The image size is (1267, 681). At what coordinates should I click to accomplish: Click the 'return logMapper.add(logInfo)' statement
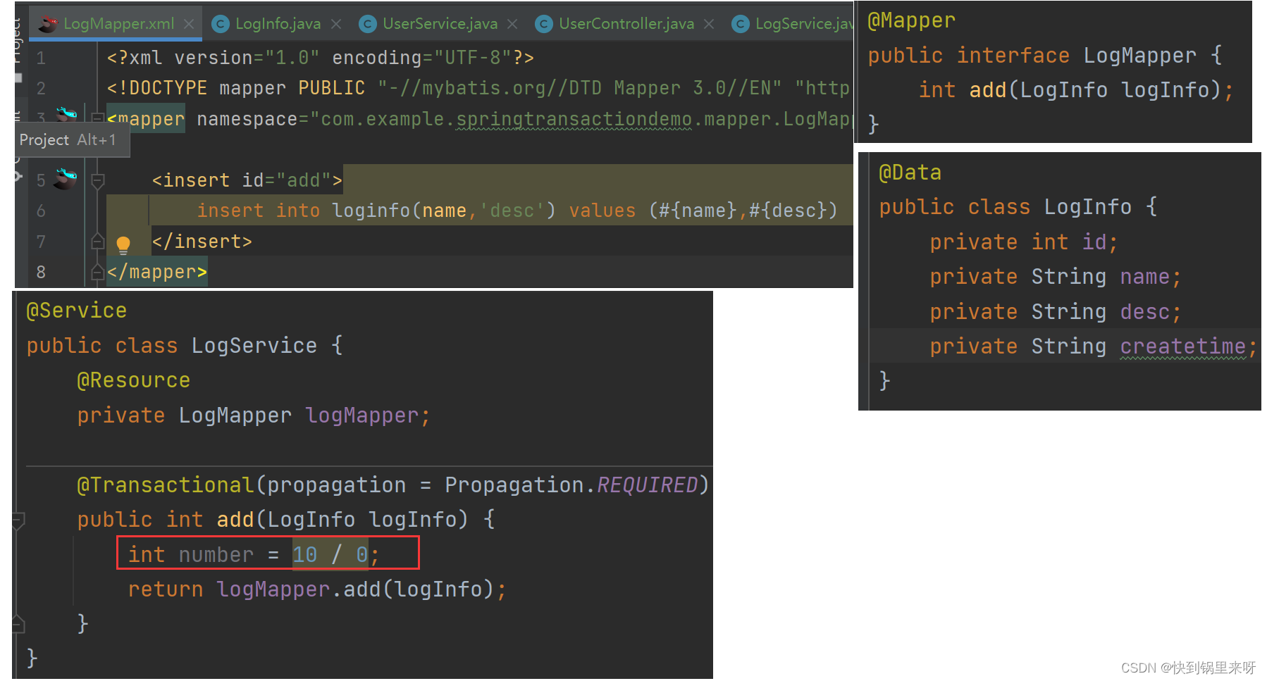(x=317, y=589)
